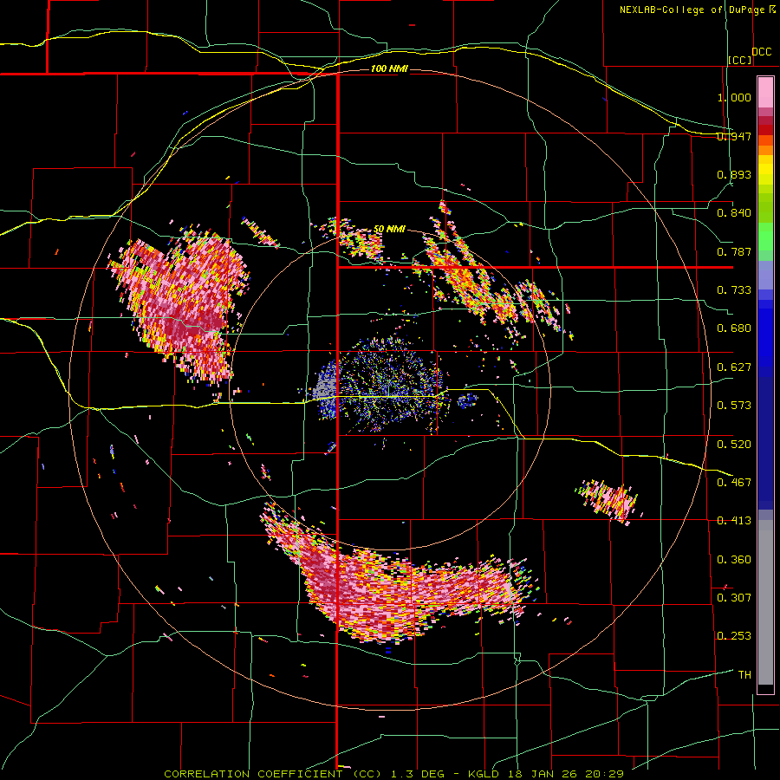
Task: Click the 0.307 legend value
Action: point(734,597)
